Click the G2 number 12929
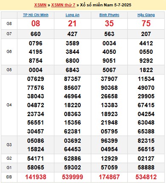The height and width of the screenshot is (183, 166). tap(109, 158)
